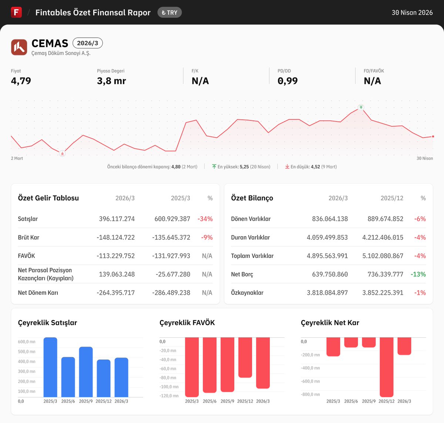Click FAVÖK 2025/3 value -131.927.993
This screenshot has width=444, height=423.
[171, 256]
